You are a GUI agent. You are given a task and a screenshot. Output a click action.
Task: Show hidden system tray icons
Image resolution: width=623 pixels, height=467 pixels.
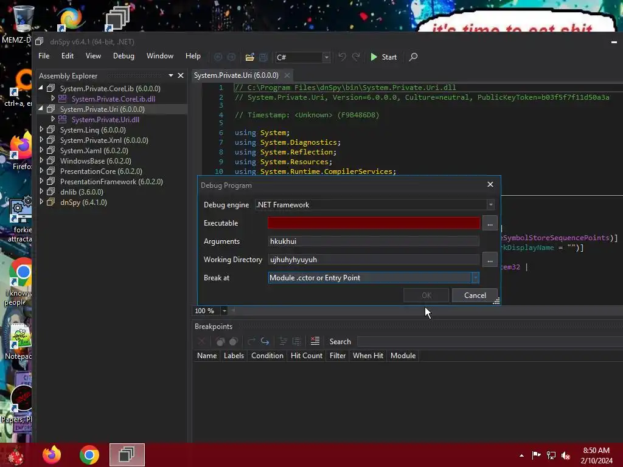(521, 455)
